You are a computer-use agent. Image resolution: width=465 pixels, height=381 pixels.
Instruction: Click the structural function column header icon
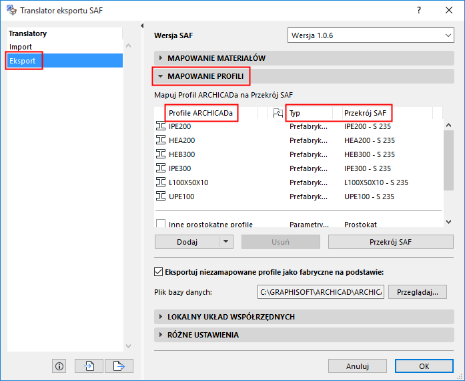[x=278, y=113]
